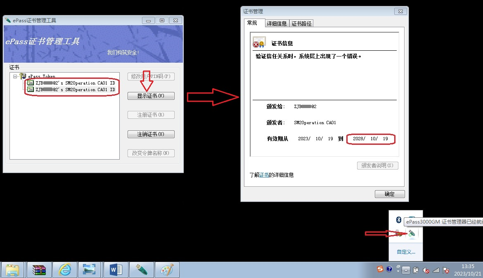Launch Internet Explorer from the taskbar

coord(65,270)
